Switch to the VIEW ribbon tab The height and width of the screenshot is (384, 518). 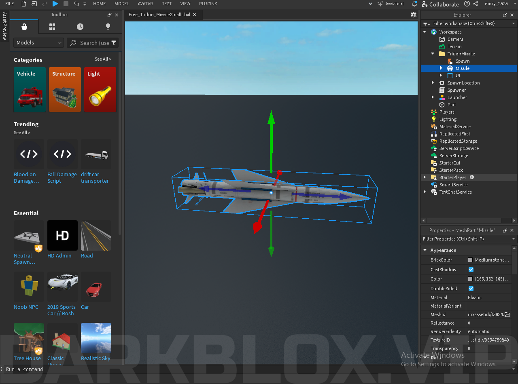click(x=185, y=4)
